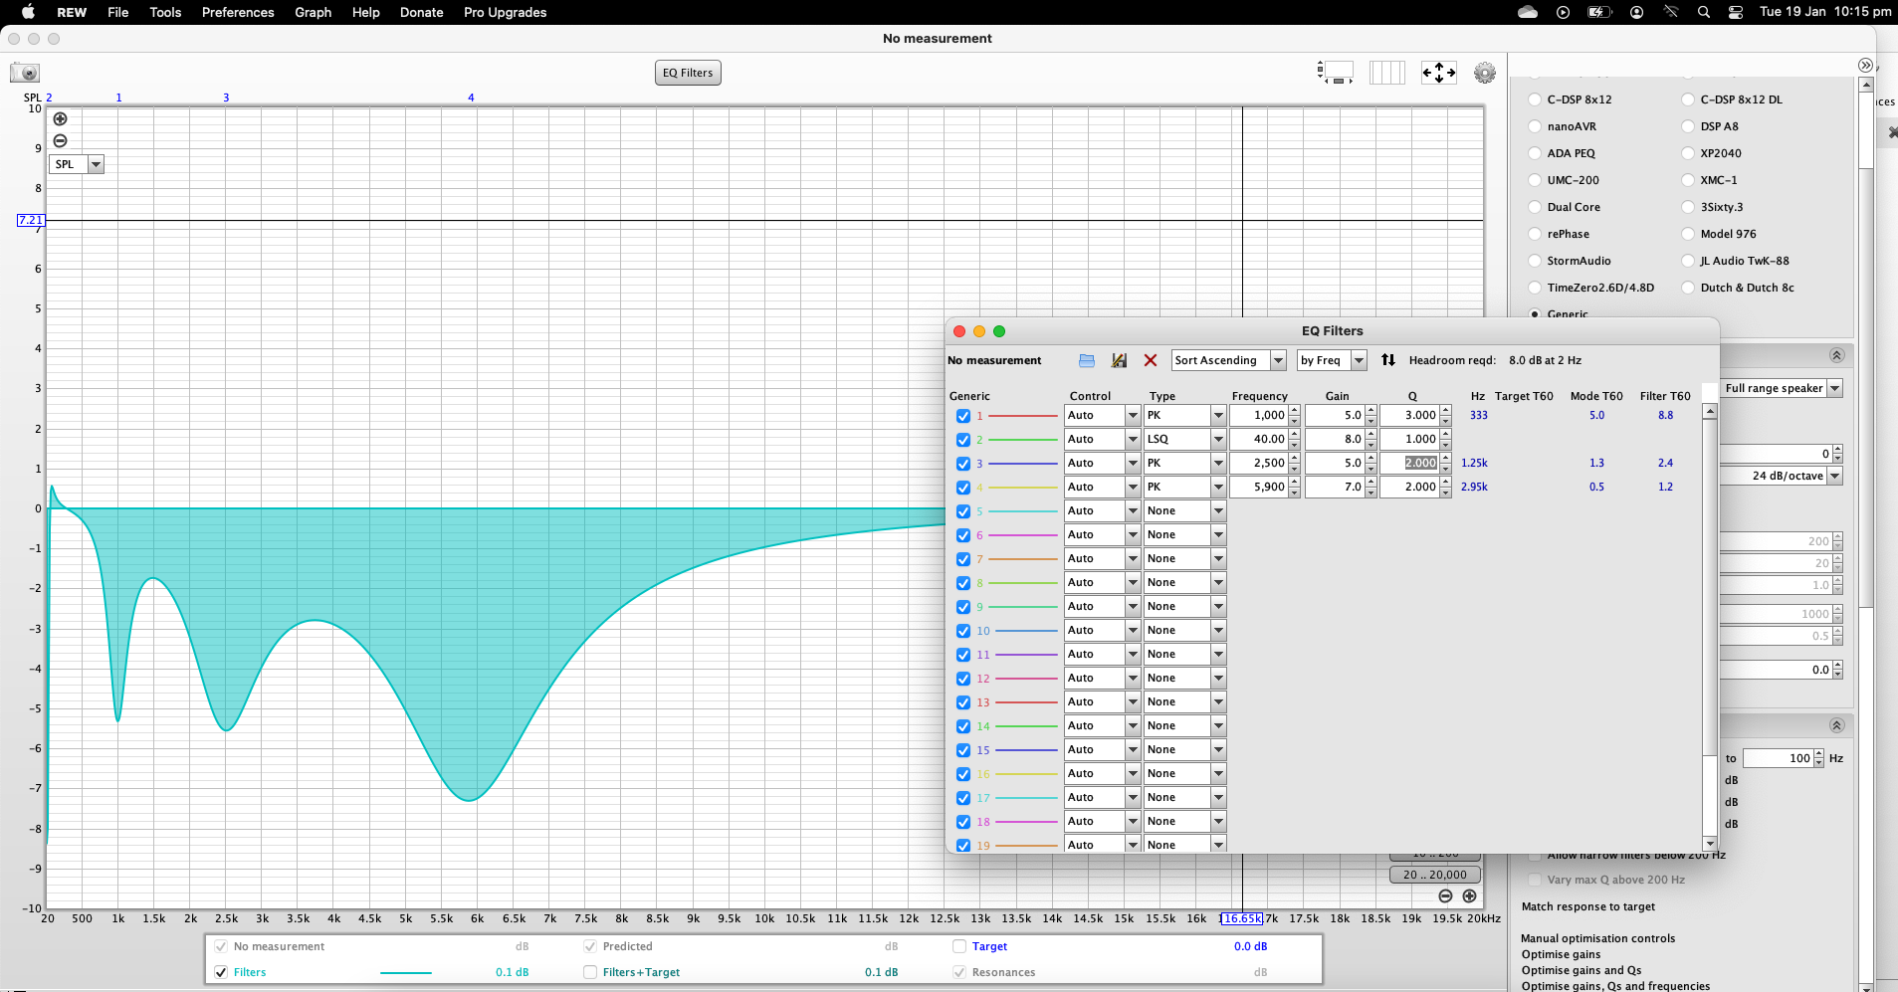
Task: Decrement the filter 4 gain stepper down arrow
Action: (x=1371, y=493)
